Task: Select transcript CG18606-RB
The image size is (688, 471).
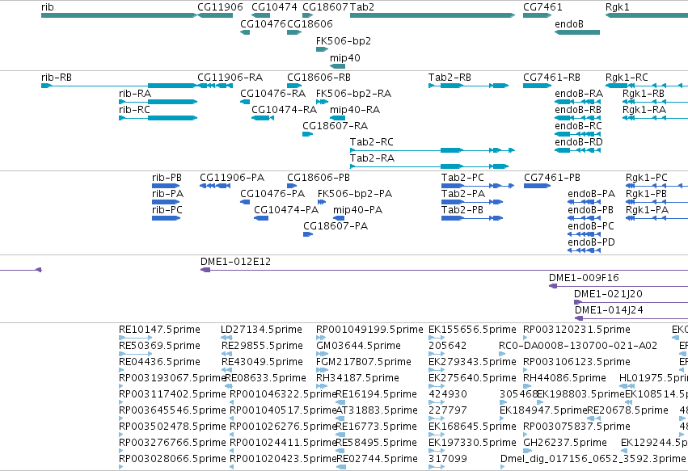Action: coord(319,78)
